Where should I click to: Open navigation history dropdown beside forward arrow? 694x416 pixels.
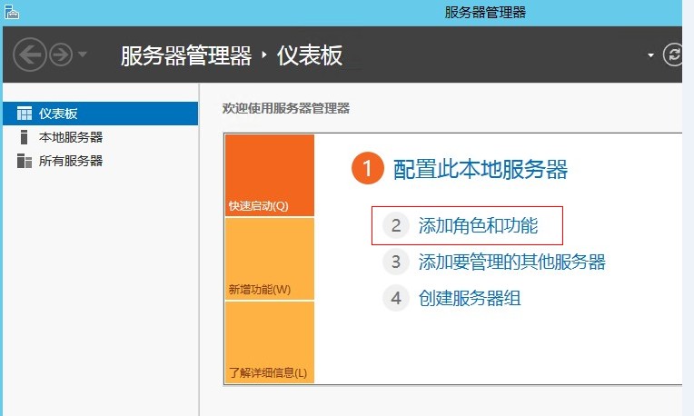click(83, 55)
